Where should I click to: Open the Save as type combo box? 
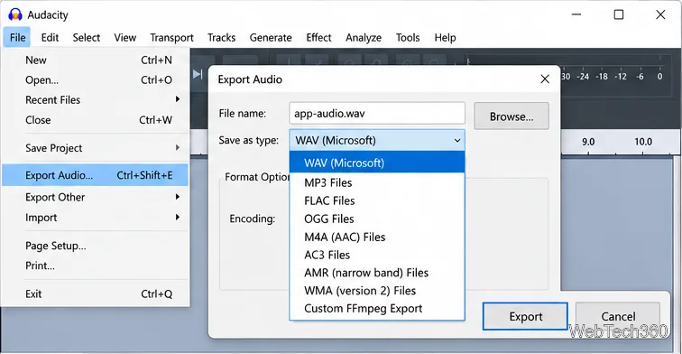click(377, 140)
